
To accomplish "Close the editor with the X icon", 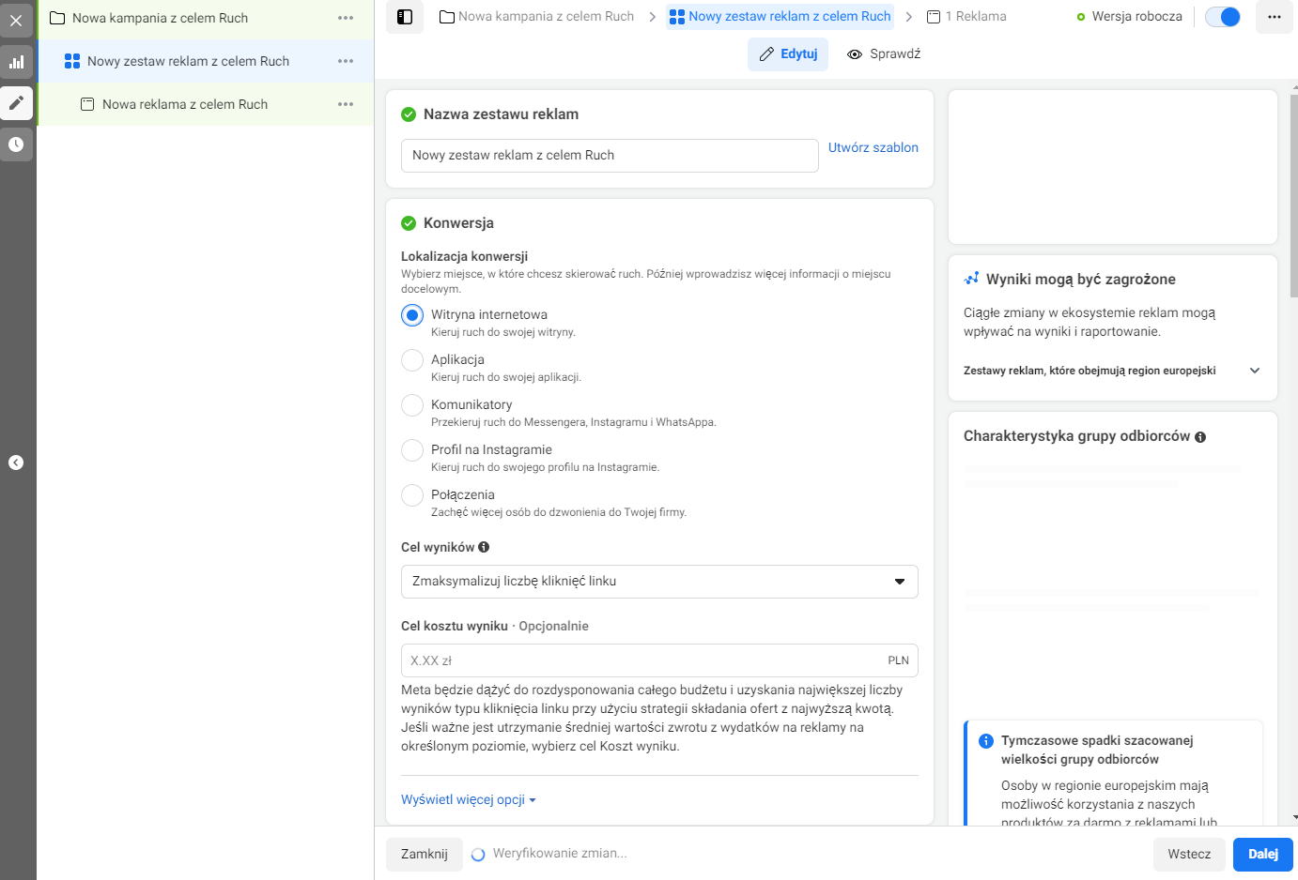I will (16, 20).
